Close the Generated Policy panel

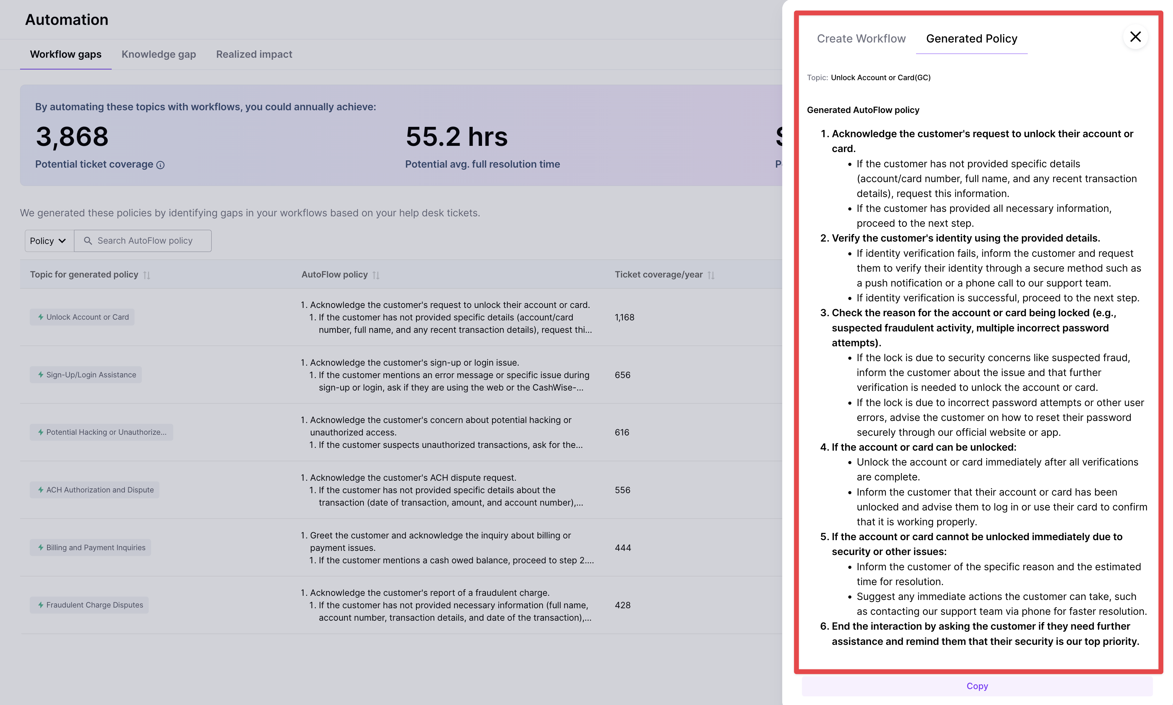[1135, 37]
